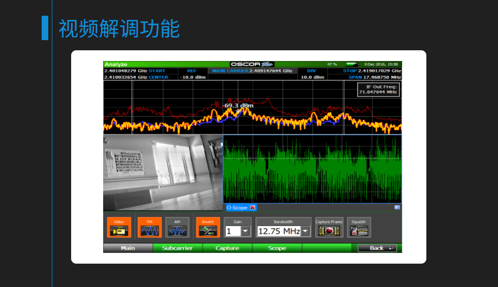
Task: Expand the Bandwidth dropdown arrow
Action: [305, 232]
